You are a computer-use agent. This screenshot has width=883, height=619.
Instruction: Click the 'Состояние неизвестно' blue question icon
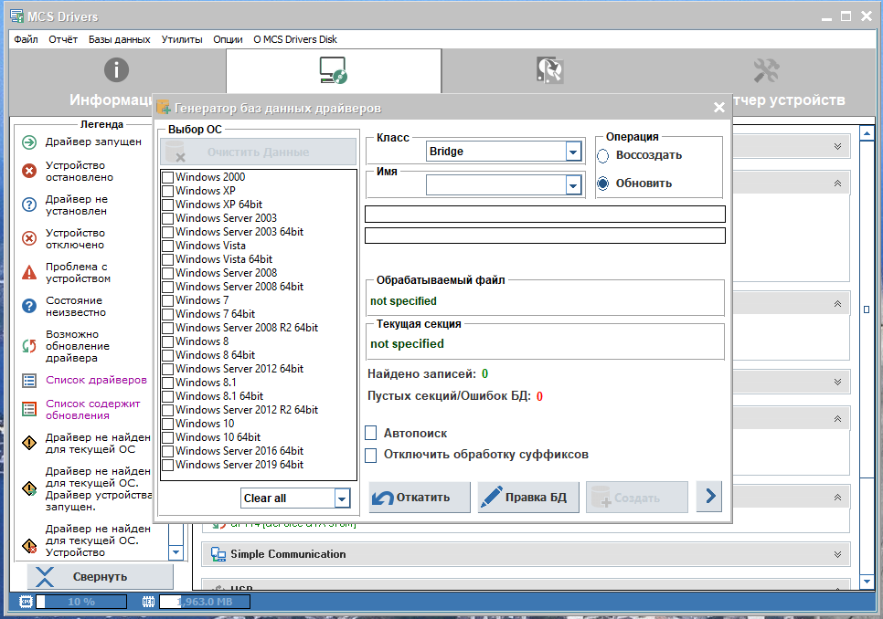click(29, 306)
